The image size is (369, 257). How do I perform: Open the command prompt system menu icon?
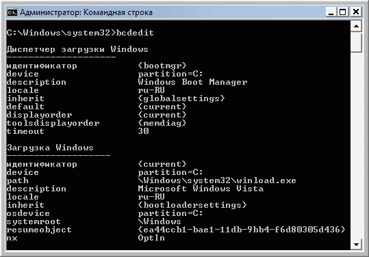click(x=12, y=12)
